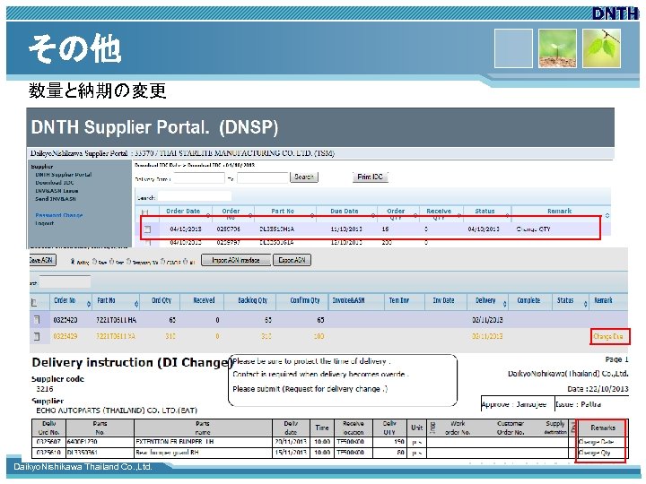The height and width of the screenshot is (484, 646).
Task: Sort by Remark column arrow, top table
Action: click(607, 216)
